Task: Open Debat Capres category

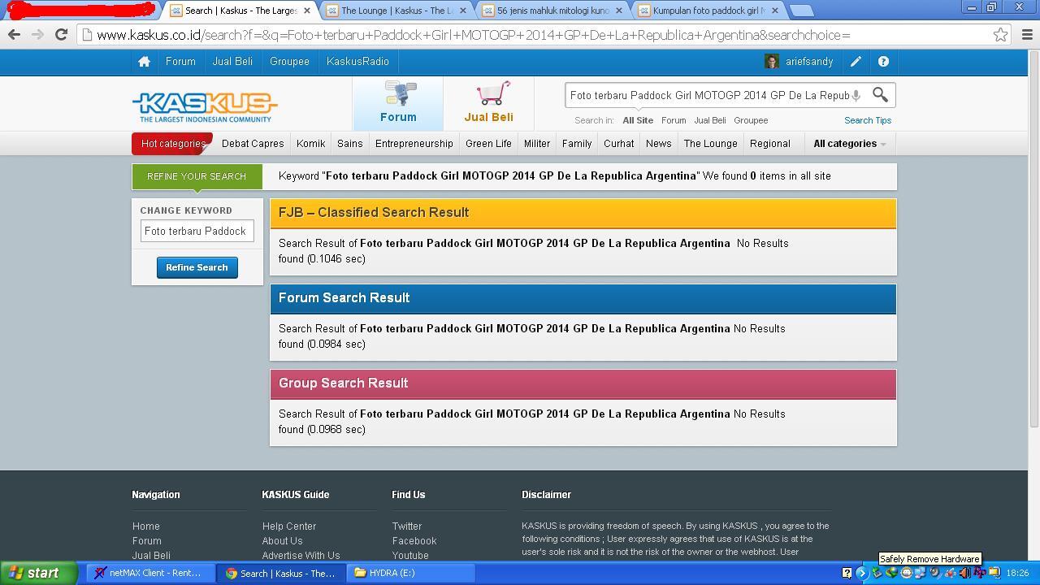Action: (x=253, y=144)
